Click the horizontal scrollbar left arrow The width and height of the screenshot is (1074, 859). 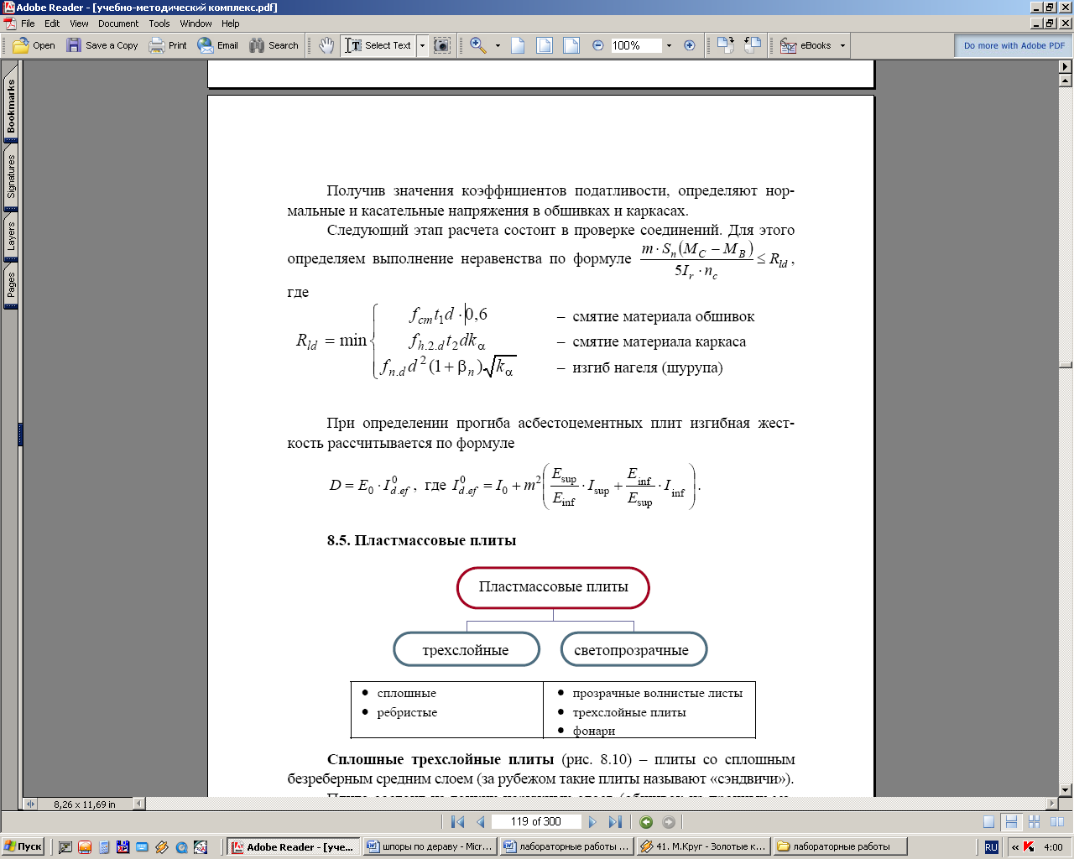click(139, 804)
